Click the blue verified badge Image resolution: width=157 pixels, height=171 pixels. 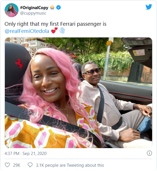click(59, 7)
